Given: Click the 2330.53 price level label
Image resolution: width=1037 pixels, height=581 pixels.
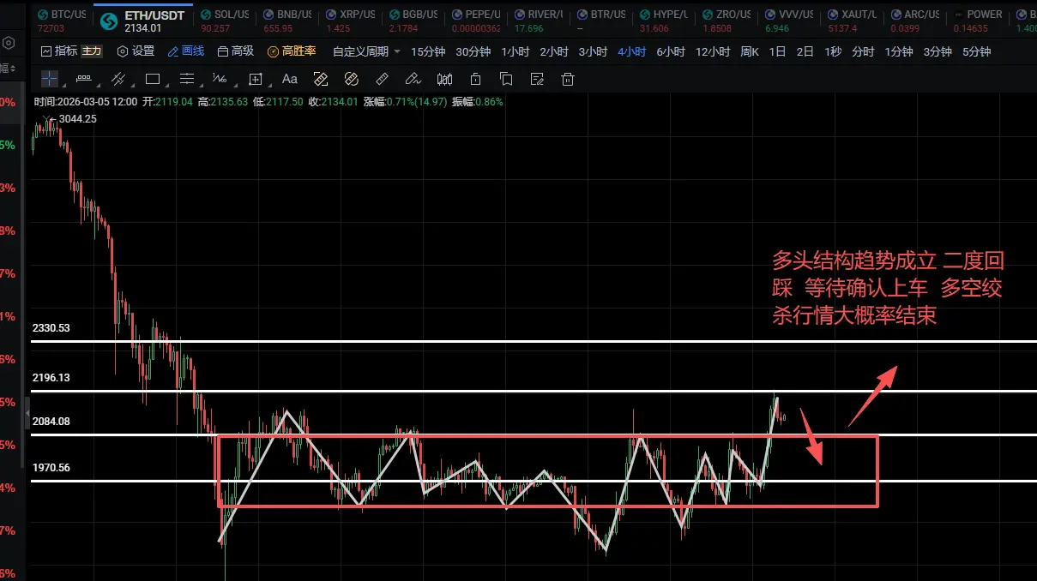Looking at the screenshot, I should [51, 328].
